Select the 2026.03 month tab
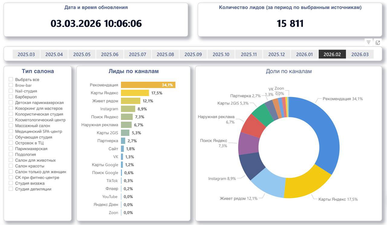Screen dimensions: 387x225 (x=360, y=54)
